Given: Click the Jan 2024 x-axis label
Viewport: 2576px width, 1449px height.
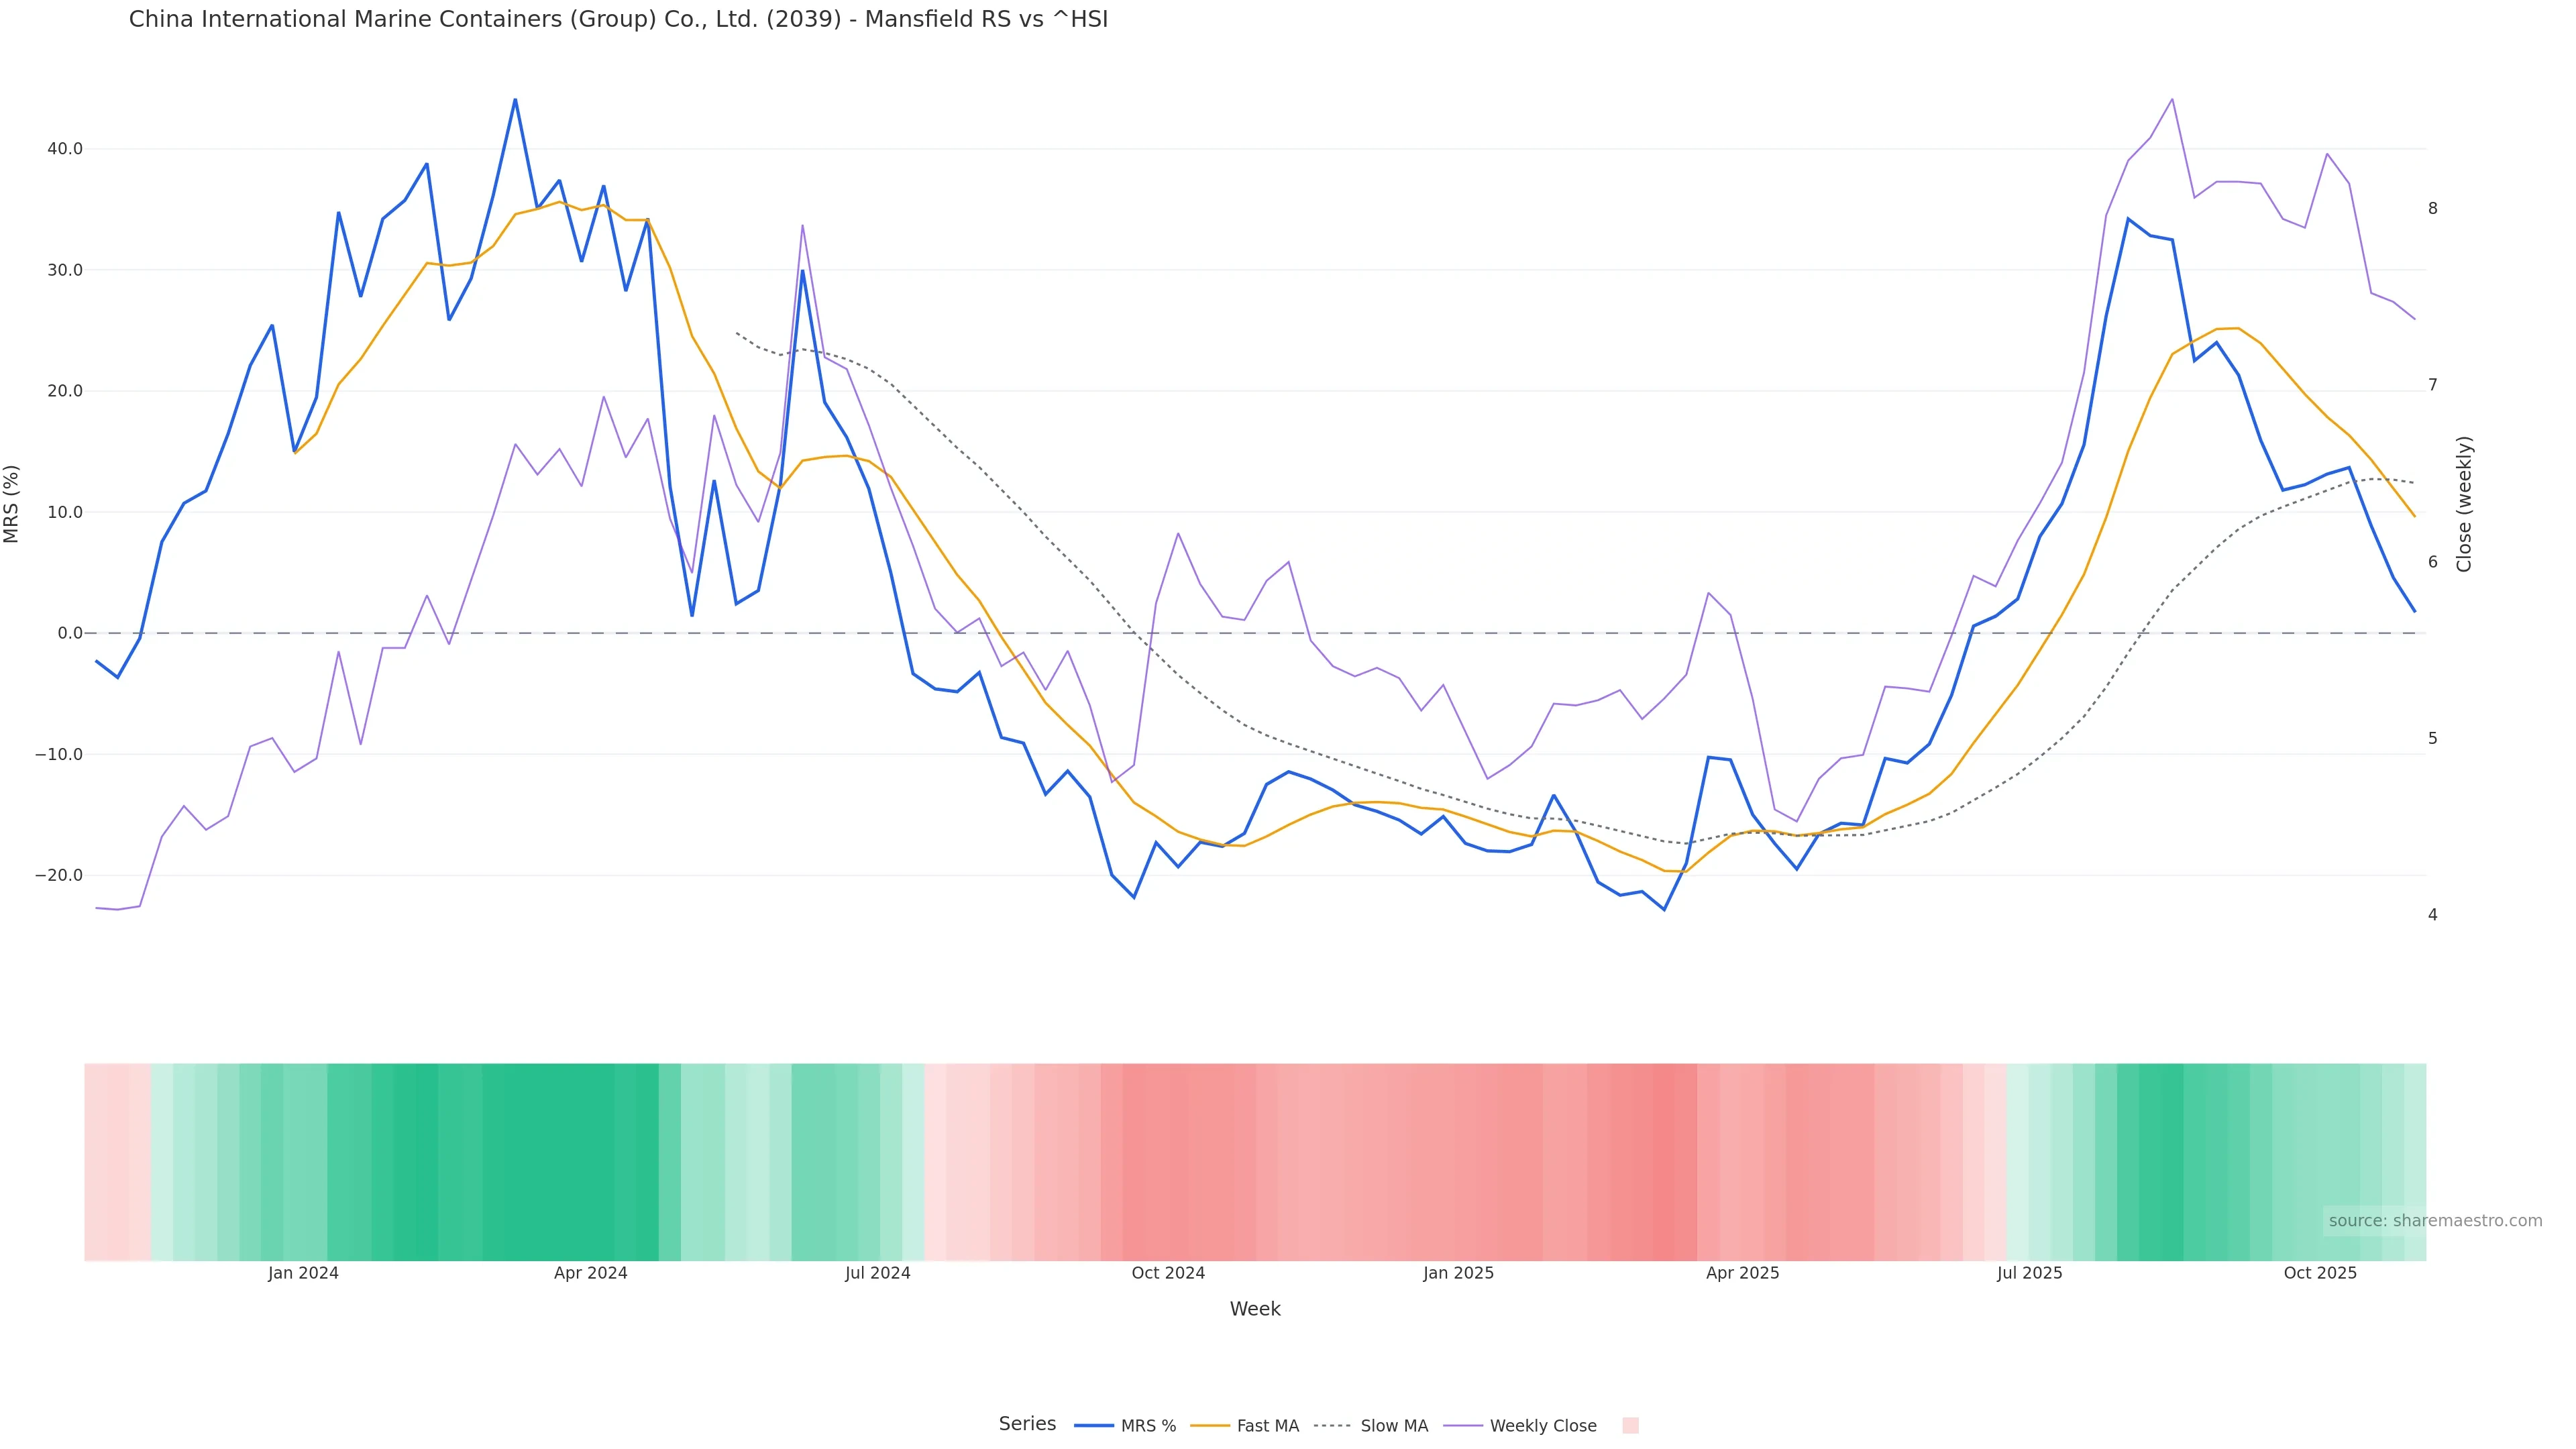Looking at the screenshot, I should (303, 1273).
